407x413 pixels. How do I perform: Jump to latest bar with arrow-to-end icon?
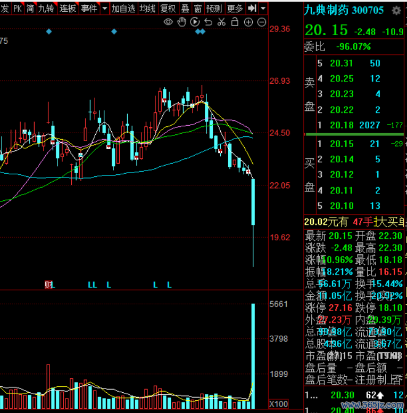(x=252, y=9)
